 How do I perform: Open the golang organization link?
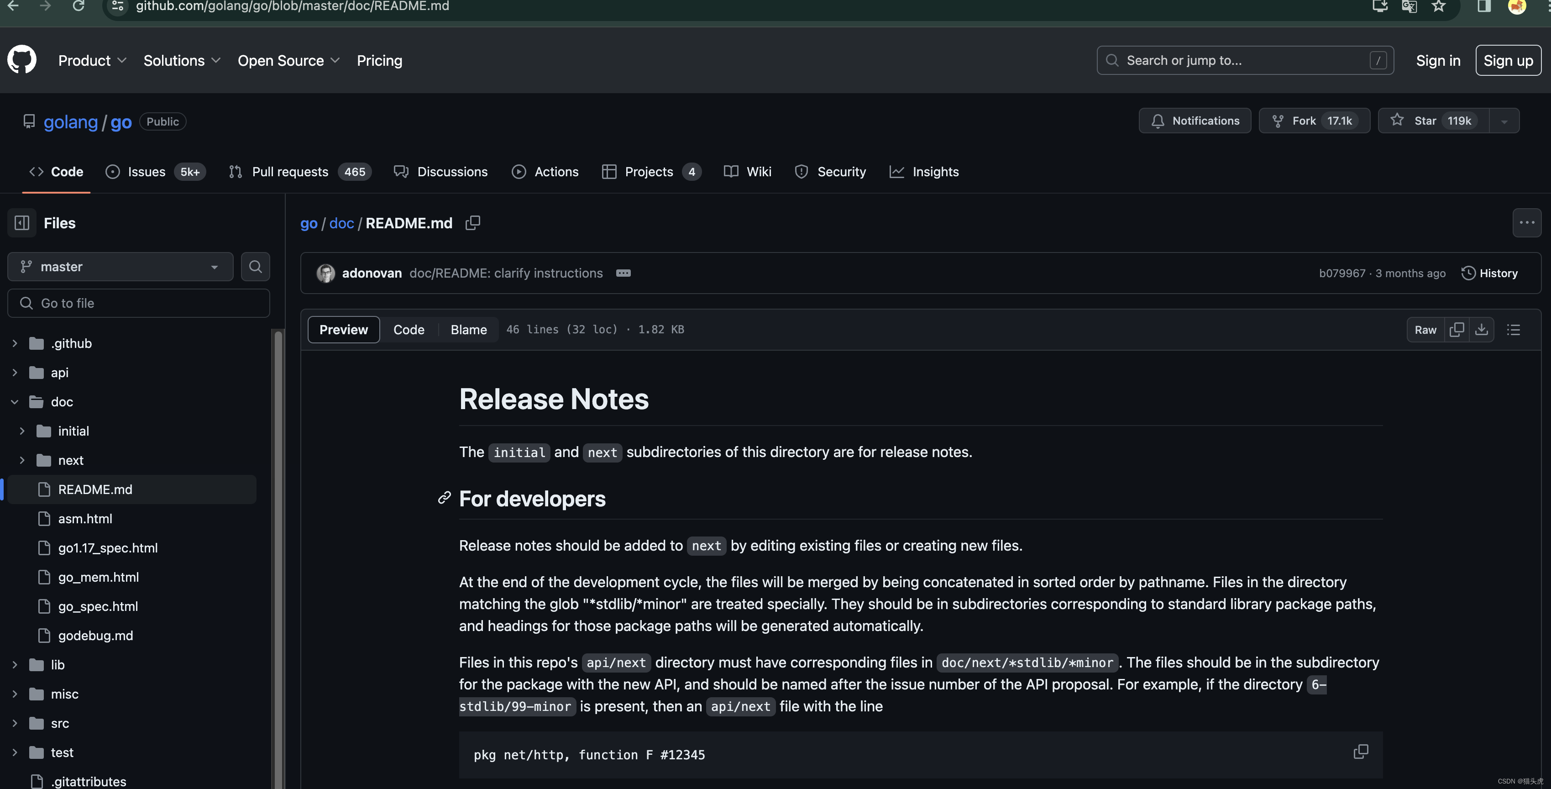pos(70,121)
